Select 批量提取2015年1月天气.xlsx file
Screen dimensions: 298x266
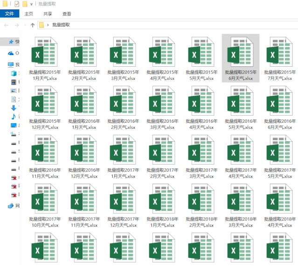[45, 58]
